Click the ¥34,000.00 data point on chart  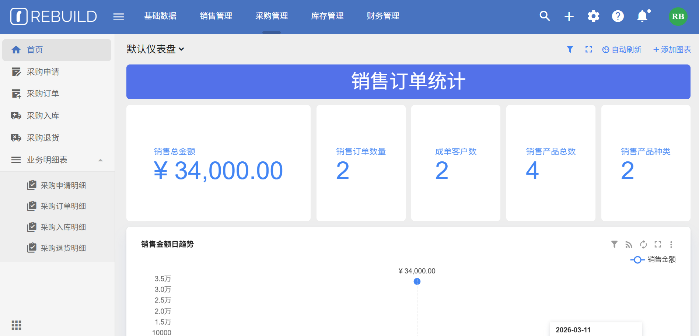(x=417, y=281)
